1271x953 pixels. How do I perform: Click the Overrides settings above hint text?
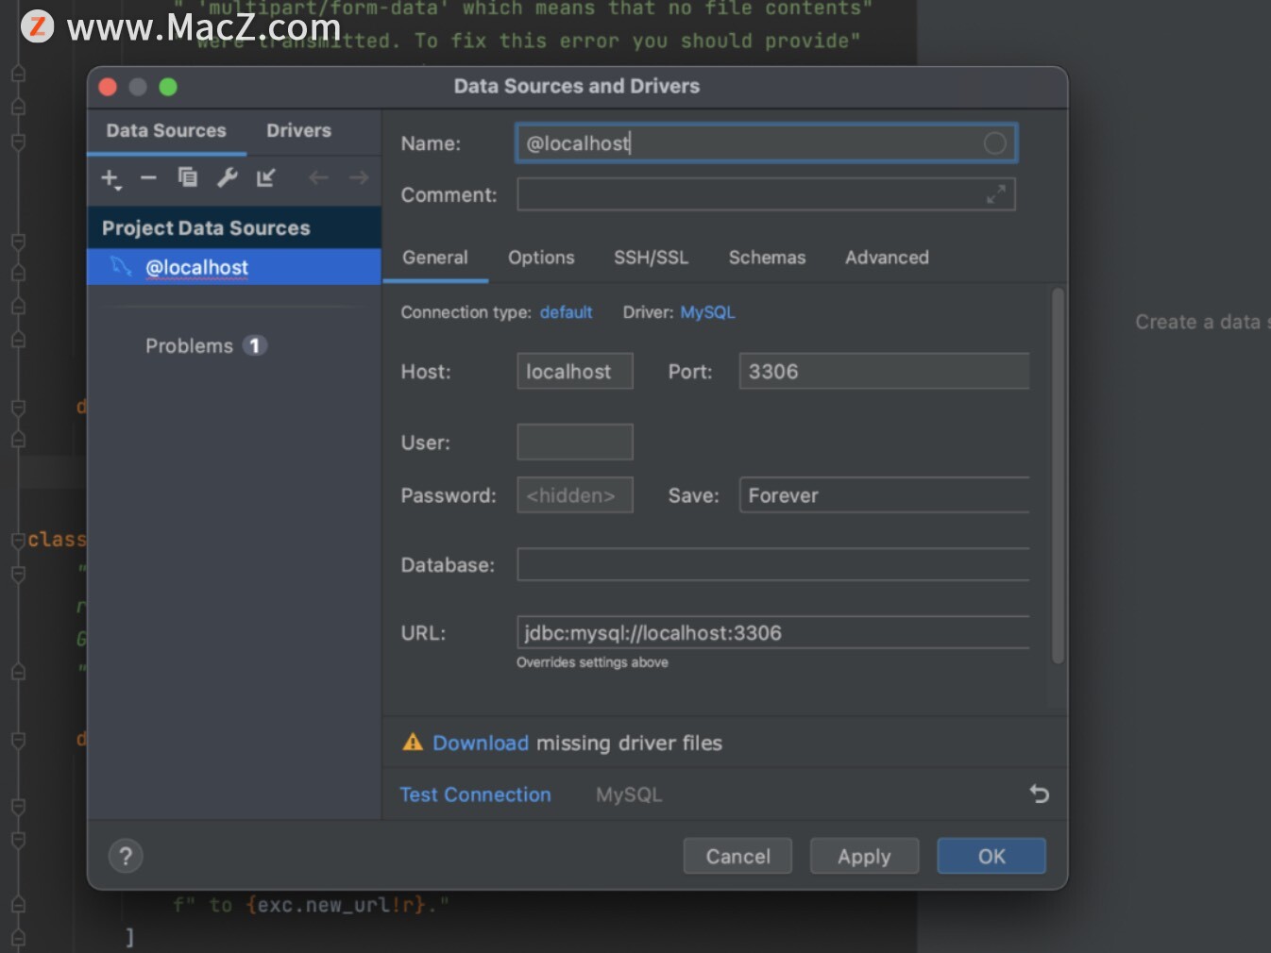[592, 662]
